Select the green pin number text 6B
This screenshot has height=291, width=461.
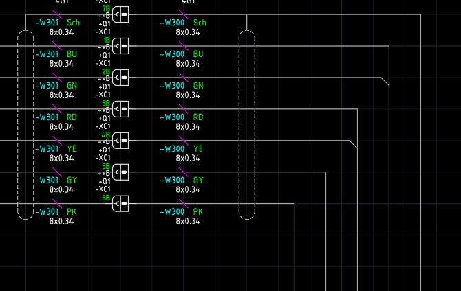coord(106,198)
